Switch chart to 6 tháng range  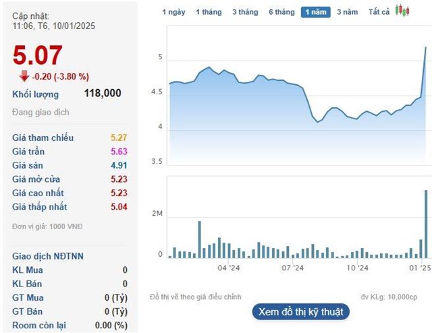click(281, 12)
